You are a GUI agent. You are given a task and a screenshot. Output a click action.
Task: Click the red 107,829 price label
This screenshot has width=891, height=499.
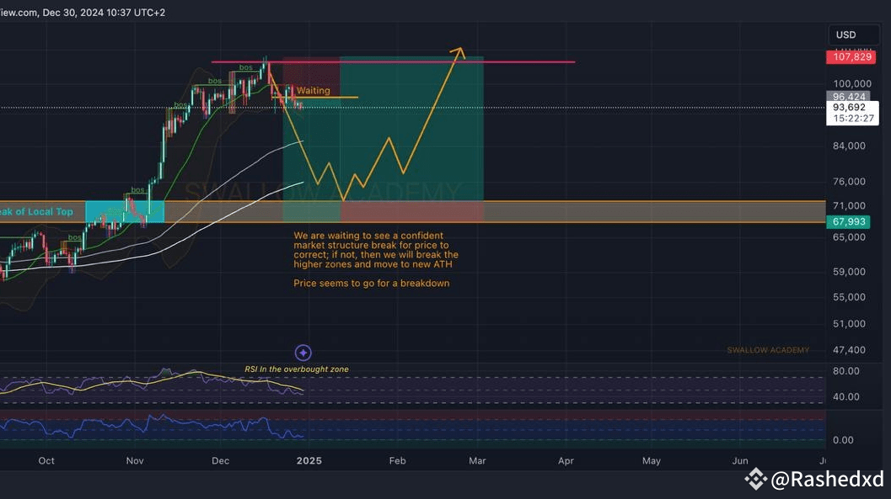[851, 56]
